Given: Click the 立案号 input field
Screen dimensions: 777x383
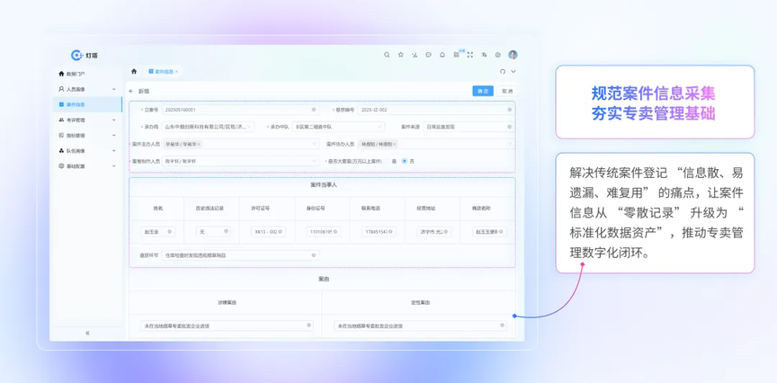Looking at the screenshot, I should pos(239,110).
